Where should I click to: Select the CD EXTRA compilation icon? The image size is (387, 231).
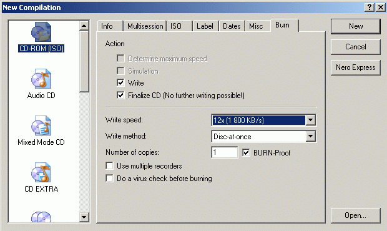click(x=41, y=172)
